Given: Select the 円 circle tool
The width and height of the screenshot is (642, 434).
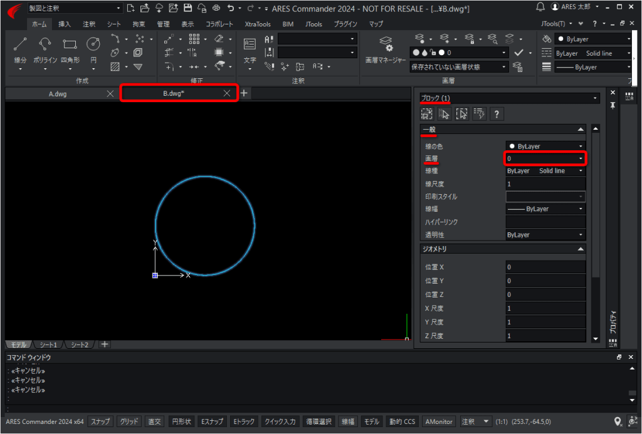Looking at the screenshot, I should pos(93,49).
